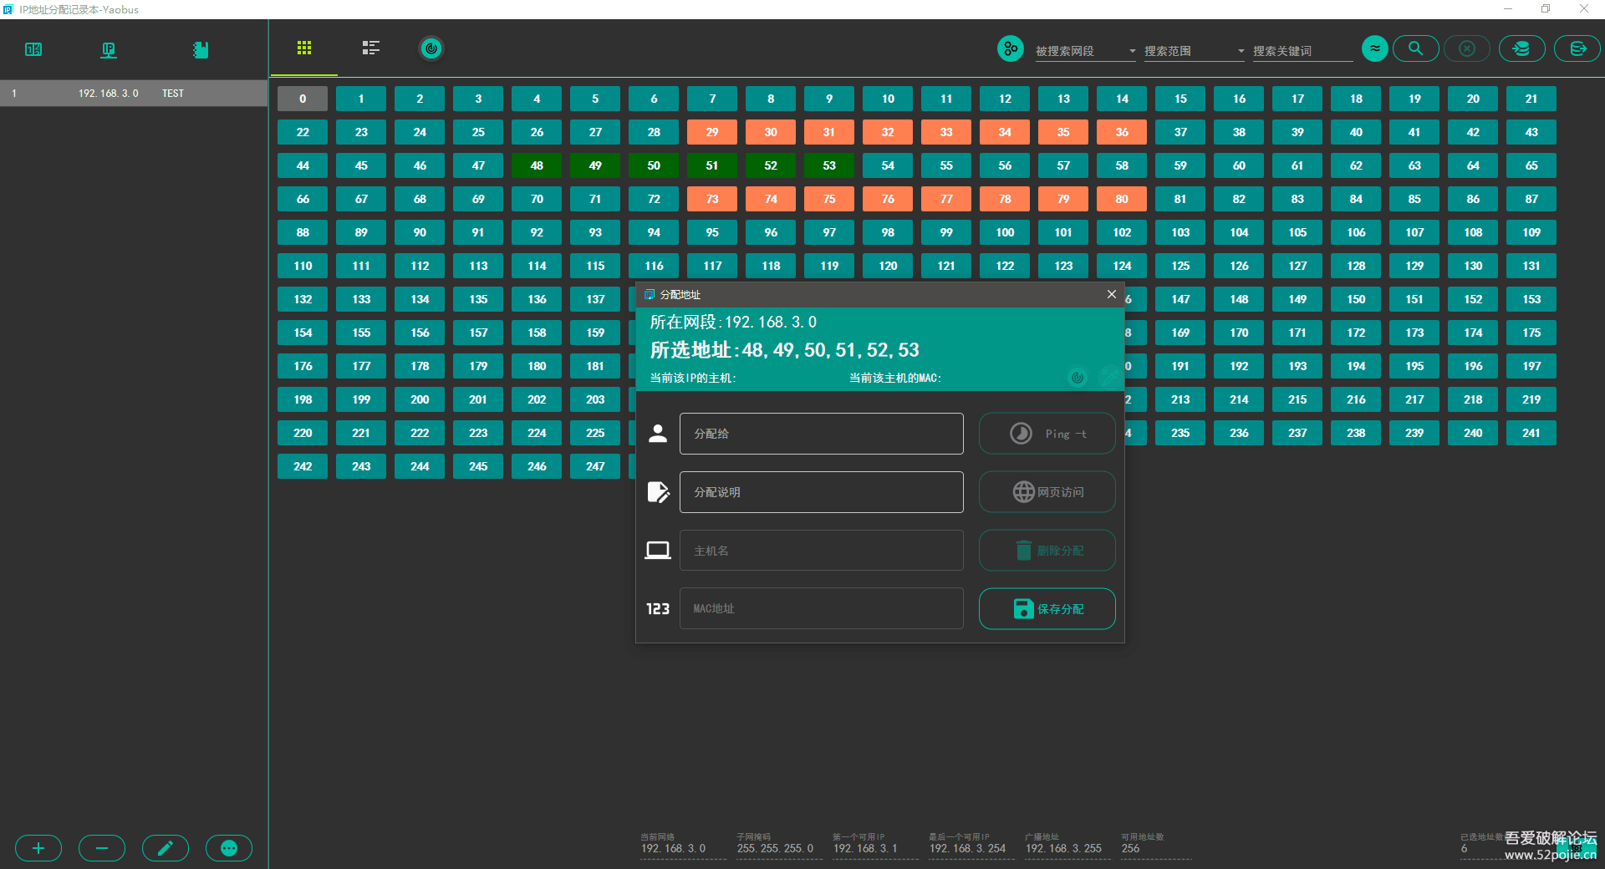Click the pencil edit icon at bottom left
Viewport: 1605px width, 869px height.
click(166, 848)
